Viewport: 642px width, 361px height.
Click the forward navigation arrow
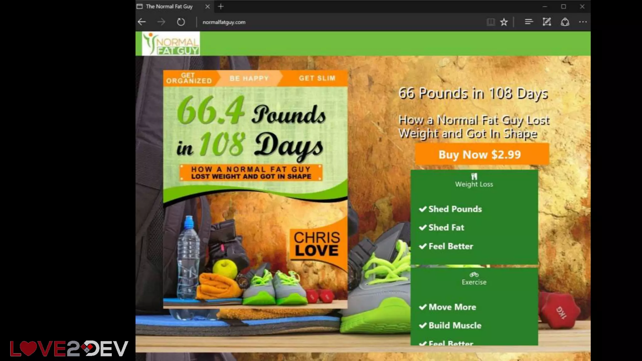(161, 22)
